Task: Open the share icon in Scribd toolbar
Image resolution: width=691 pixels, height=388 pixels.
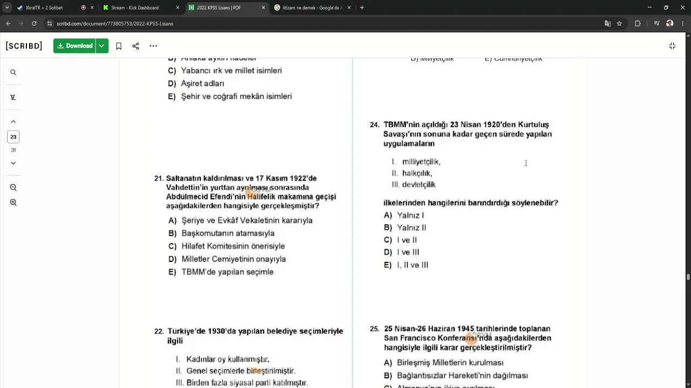Action: tap(136, 46)
